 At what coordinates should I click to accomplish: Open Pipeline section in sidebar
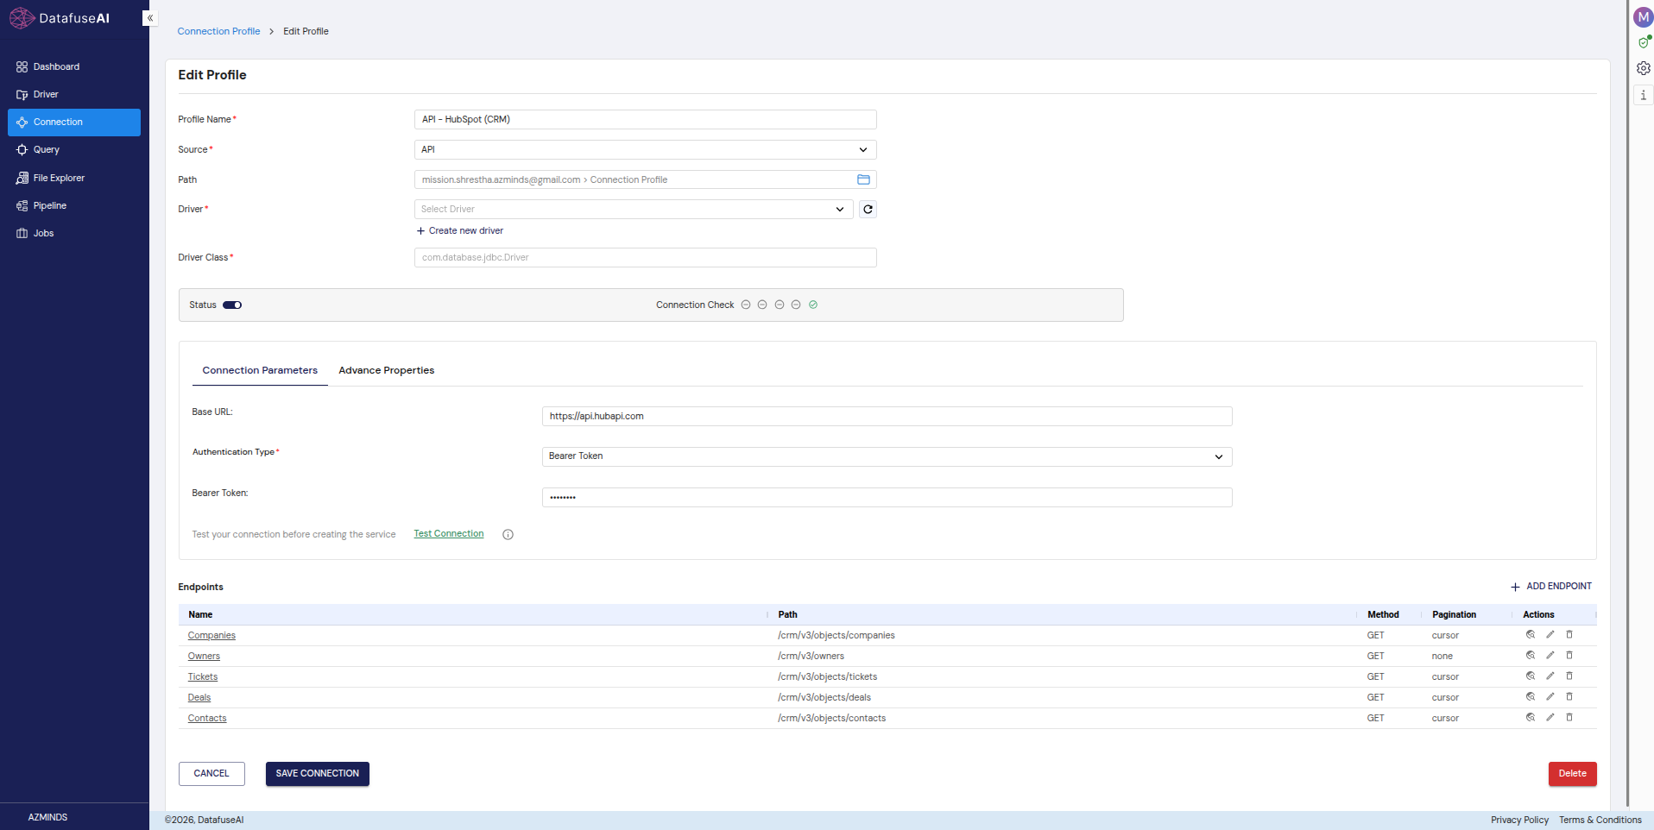tap(74, 205)
